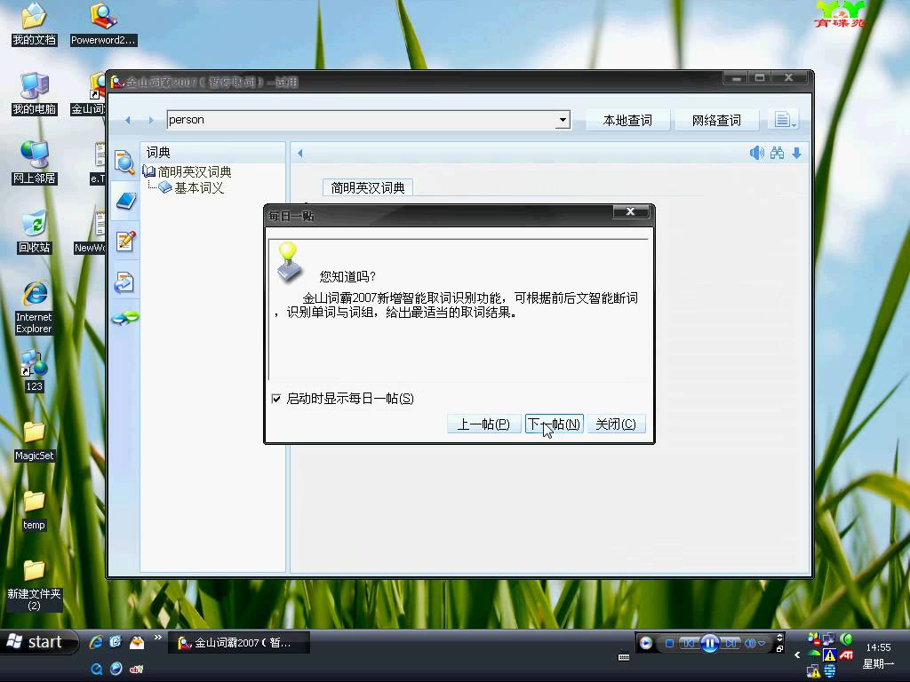Click the ATI tray icon

(x=846, y=655)
